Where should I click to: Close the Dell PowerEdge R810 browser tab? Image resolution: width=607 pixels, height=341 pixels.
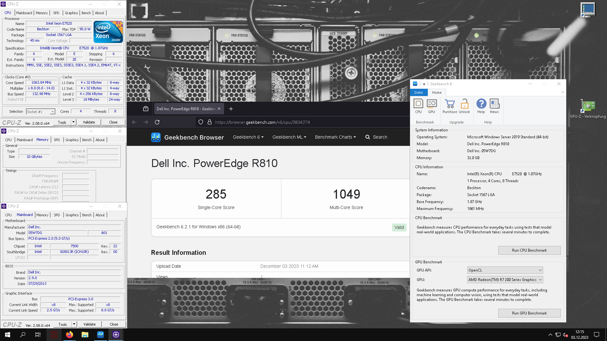pos(219,109)
